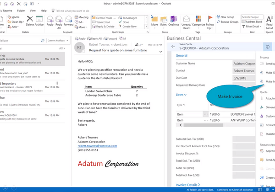Open robert.townes@contoso.com link
275x192 pixels.
[x=97, y=146]
